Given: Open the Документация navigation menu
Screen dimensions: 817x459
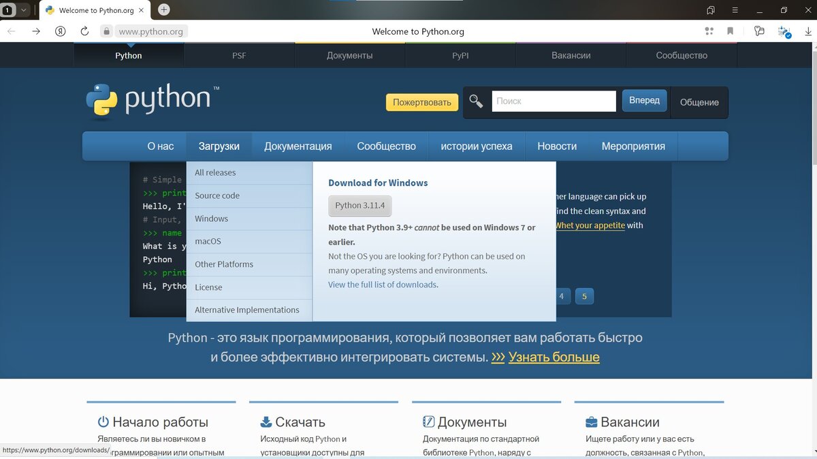Looking at the screenshot, I should (x=298, y=146).
